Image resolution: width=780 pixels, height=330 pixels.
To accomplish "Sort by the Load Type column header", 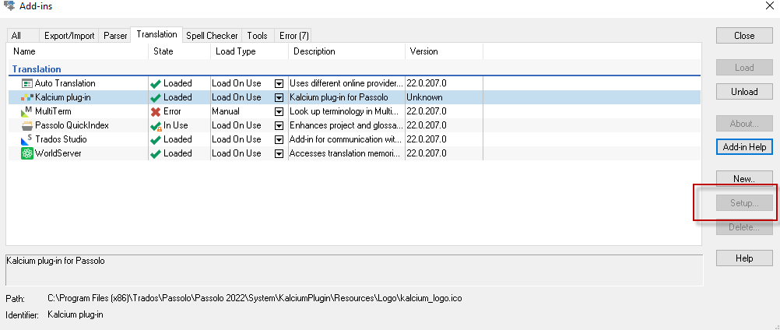I will 249,51.
